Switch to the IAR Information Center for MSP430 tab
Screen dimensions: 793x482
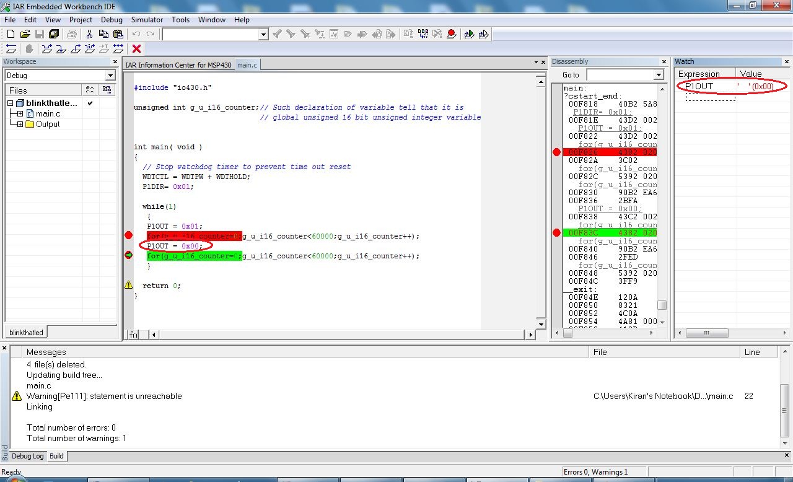(179, 65)
